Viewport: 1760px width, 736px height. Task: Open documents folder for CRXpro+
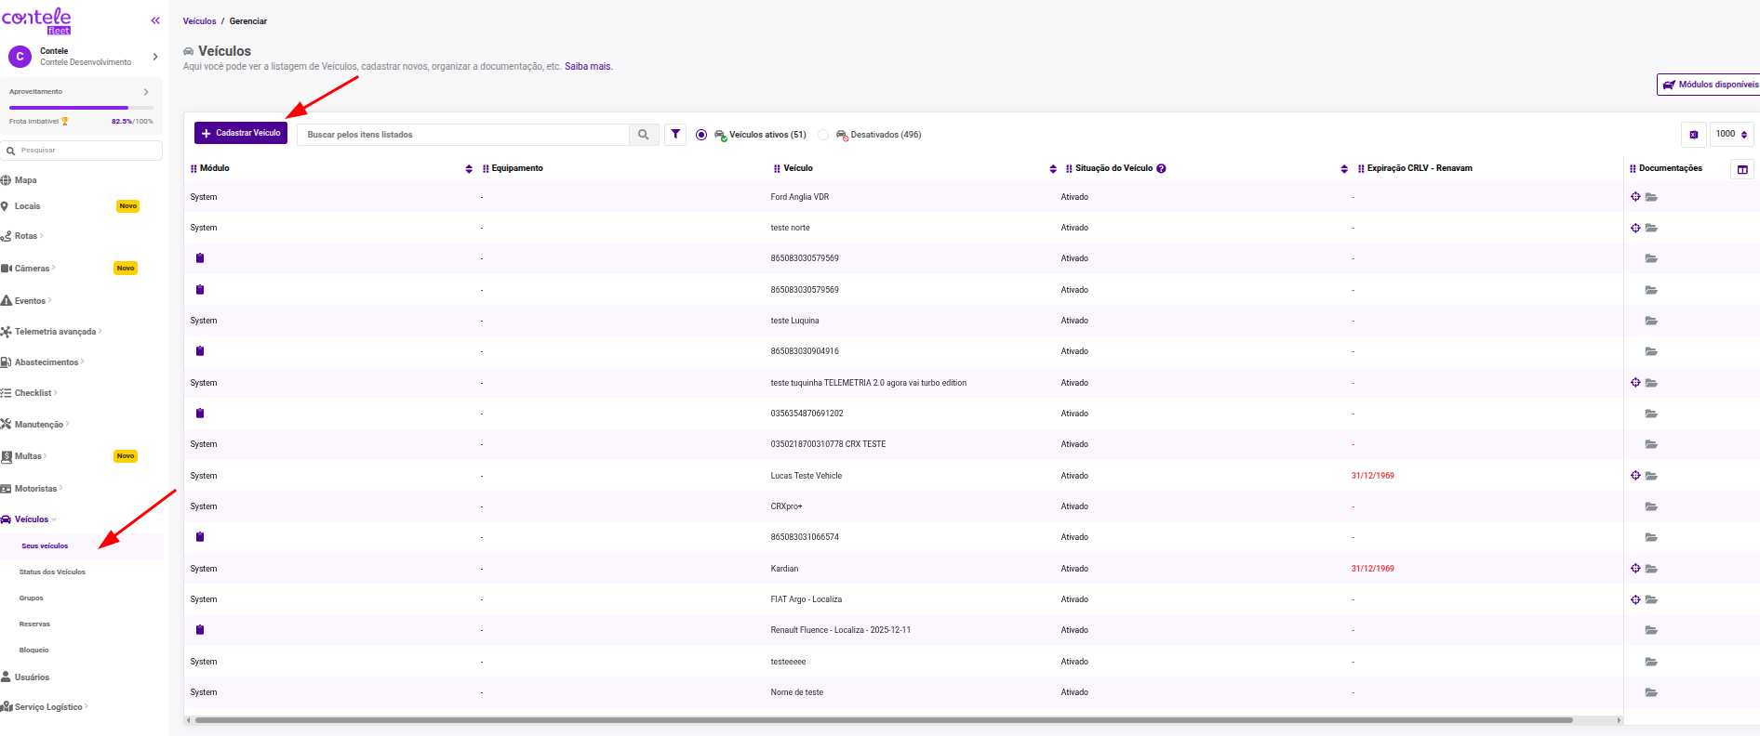point(1651,506)
